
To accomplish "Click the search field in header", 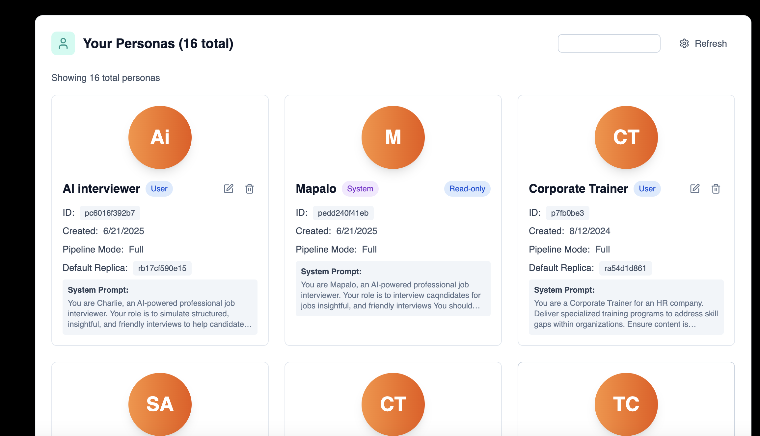I will pos(609,43).
